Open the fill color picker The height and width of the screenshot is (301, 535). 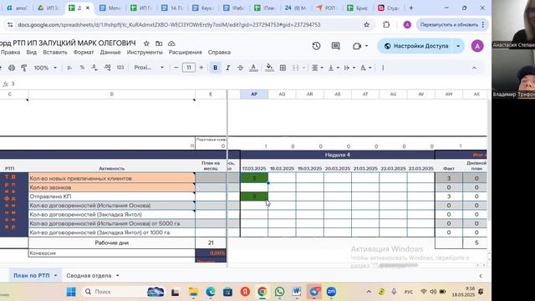pos(269,68)
